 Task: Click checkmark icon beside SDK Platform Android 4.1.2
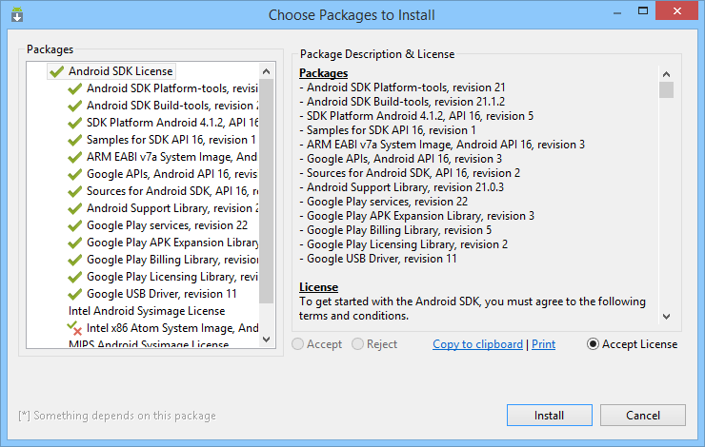click(x=74, y=123)
